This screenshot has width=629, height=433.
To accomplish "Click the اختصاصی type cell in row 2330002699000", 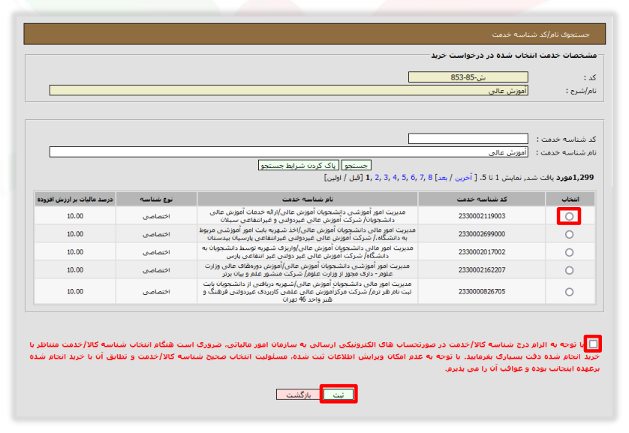I will [x=156, y=234].
